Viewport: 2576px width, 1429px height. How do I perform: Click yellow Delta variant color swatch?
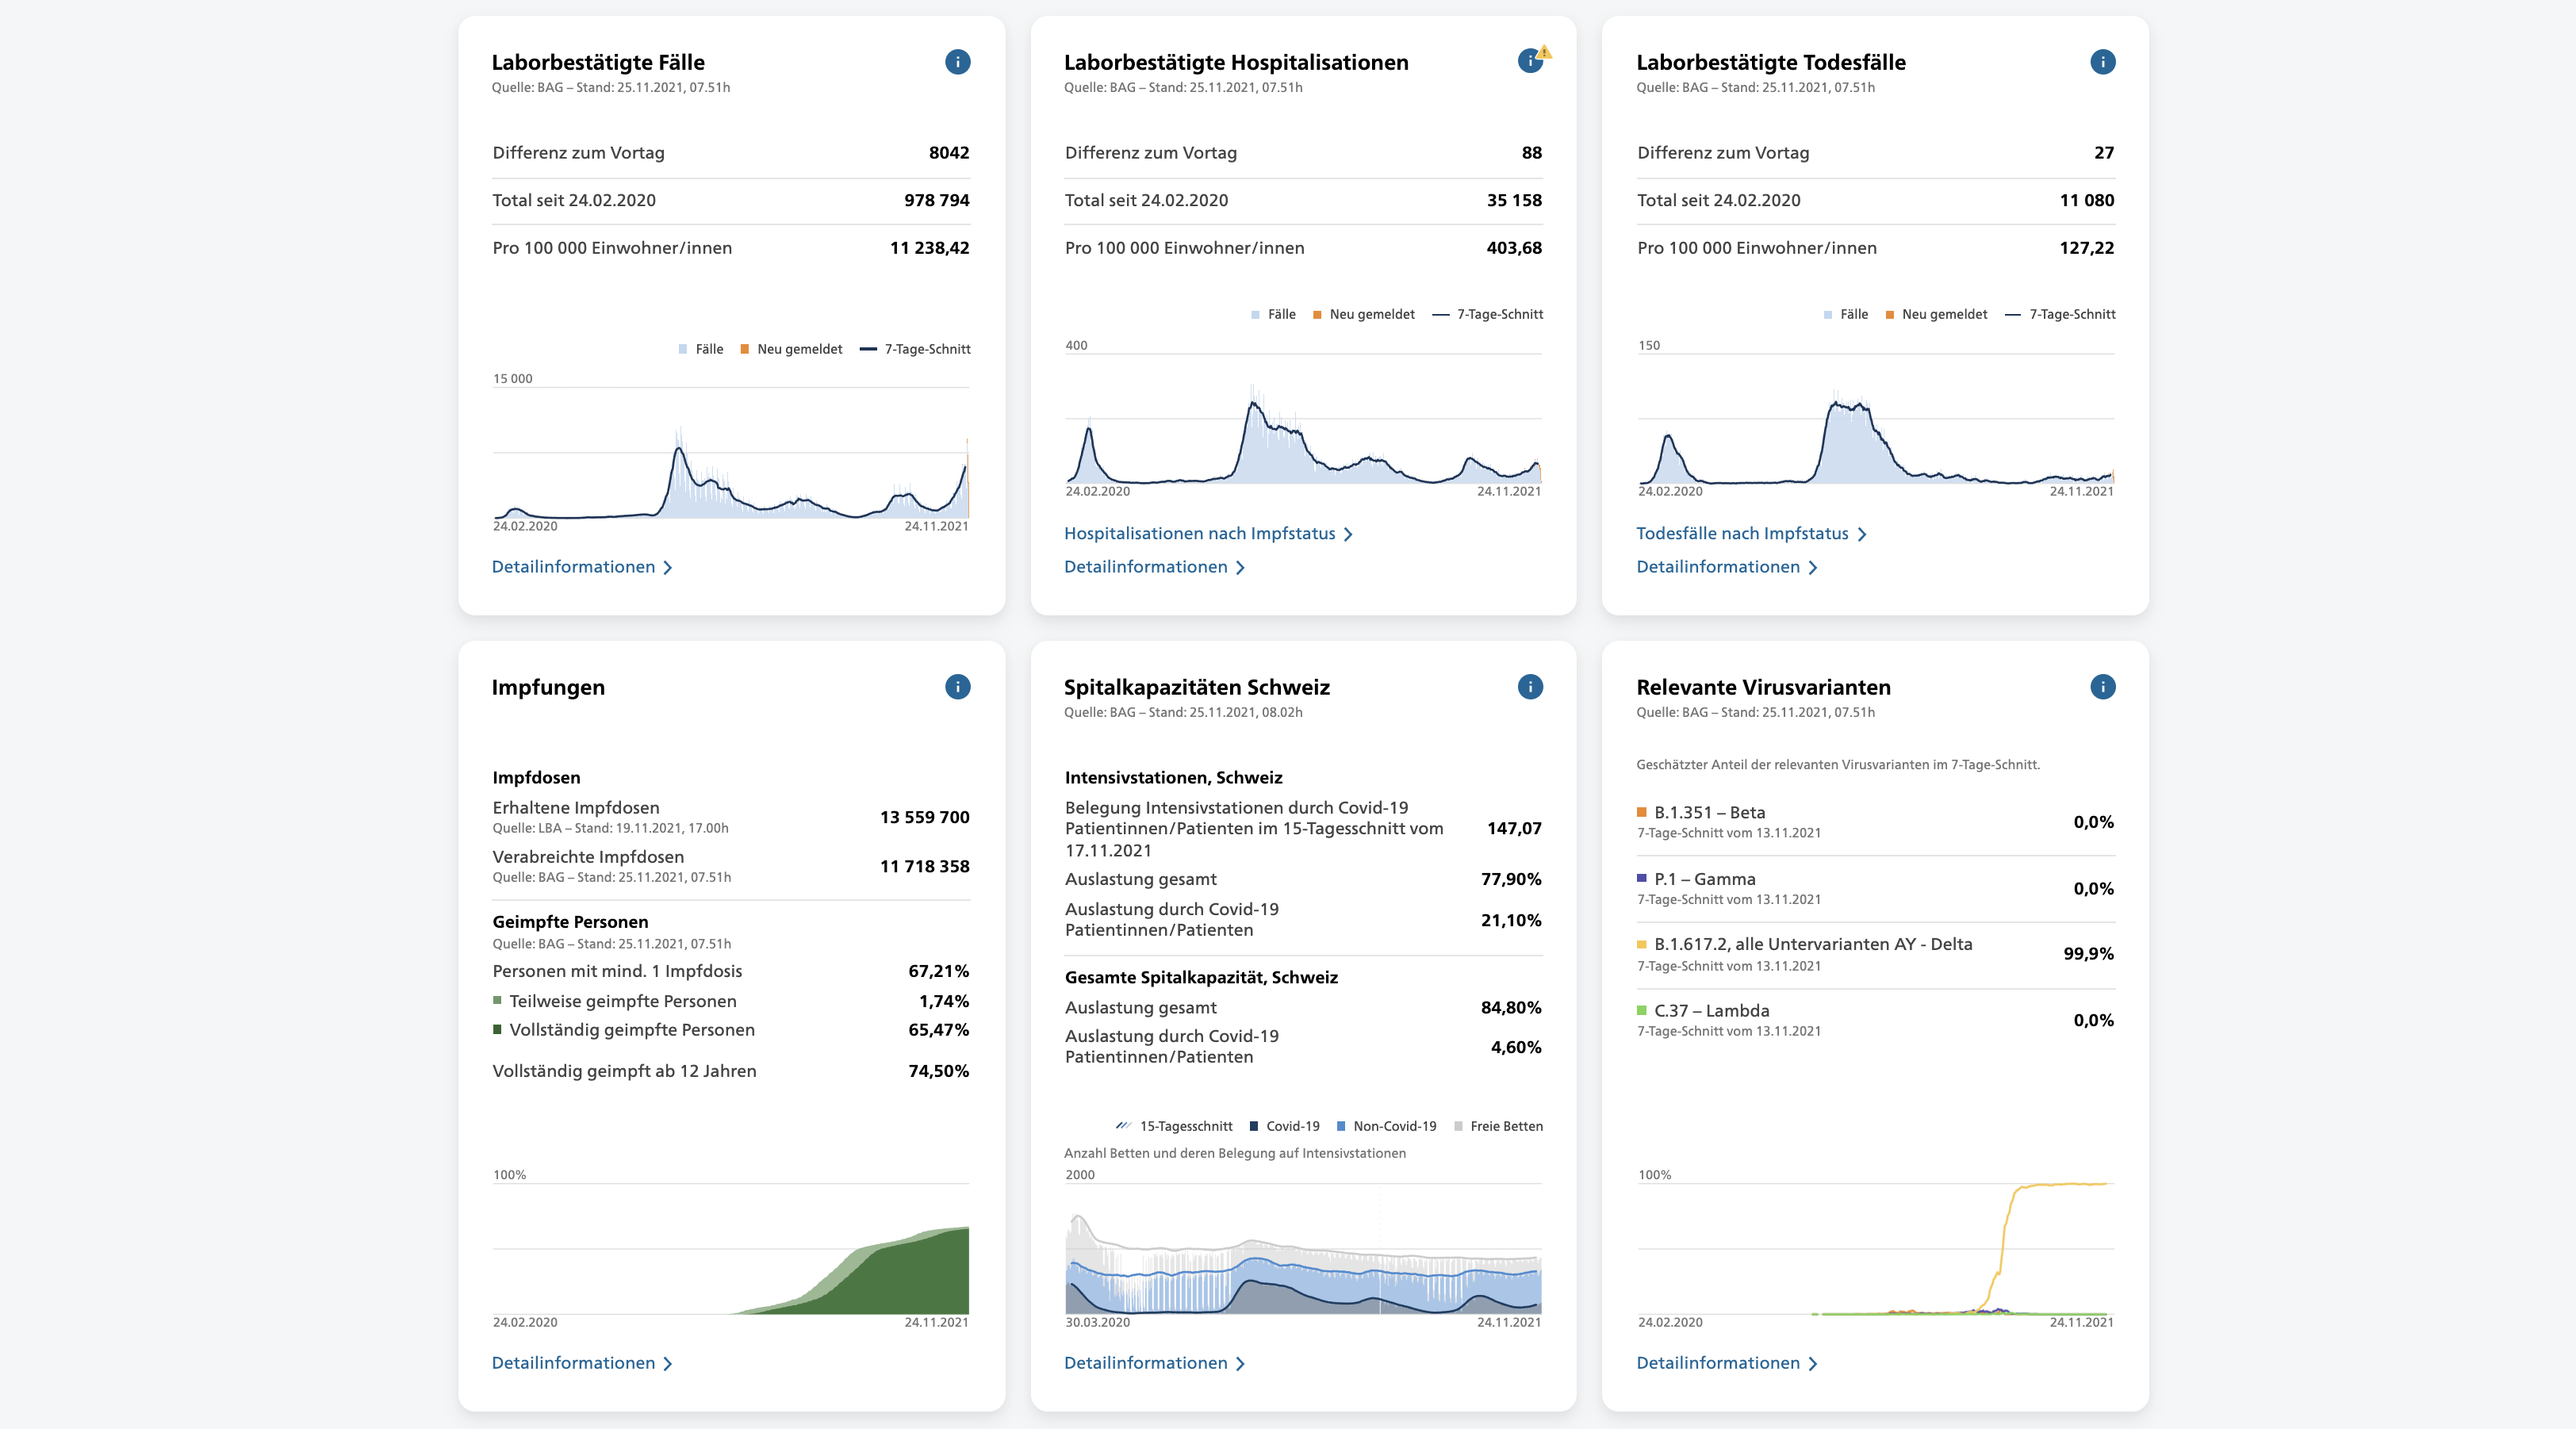[x=1641, y=944]
